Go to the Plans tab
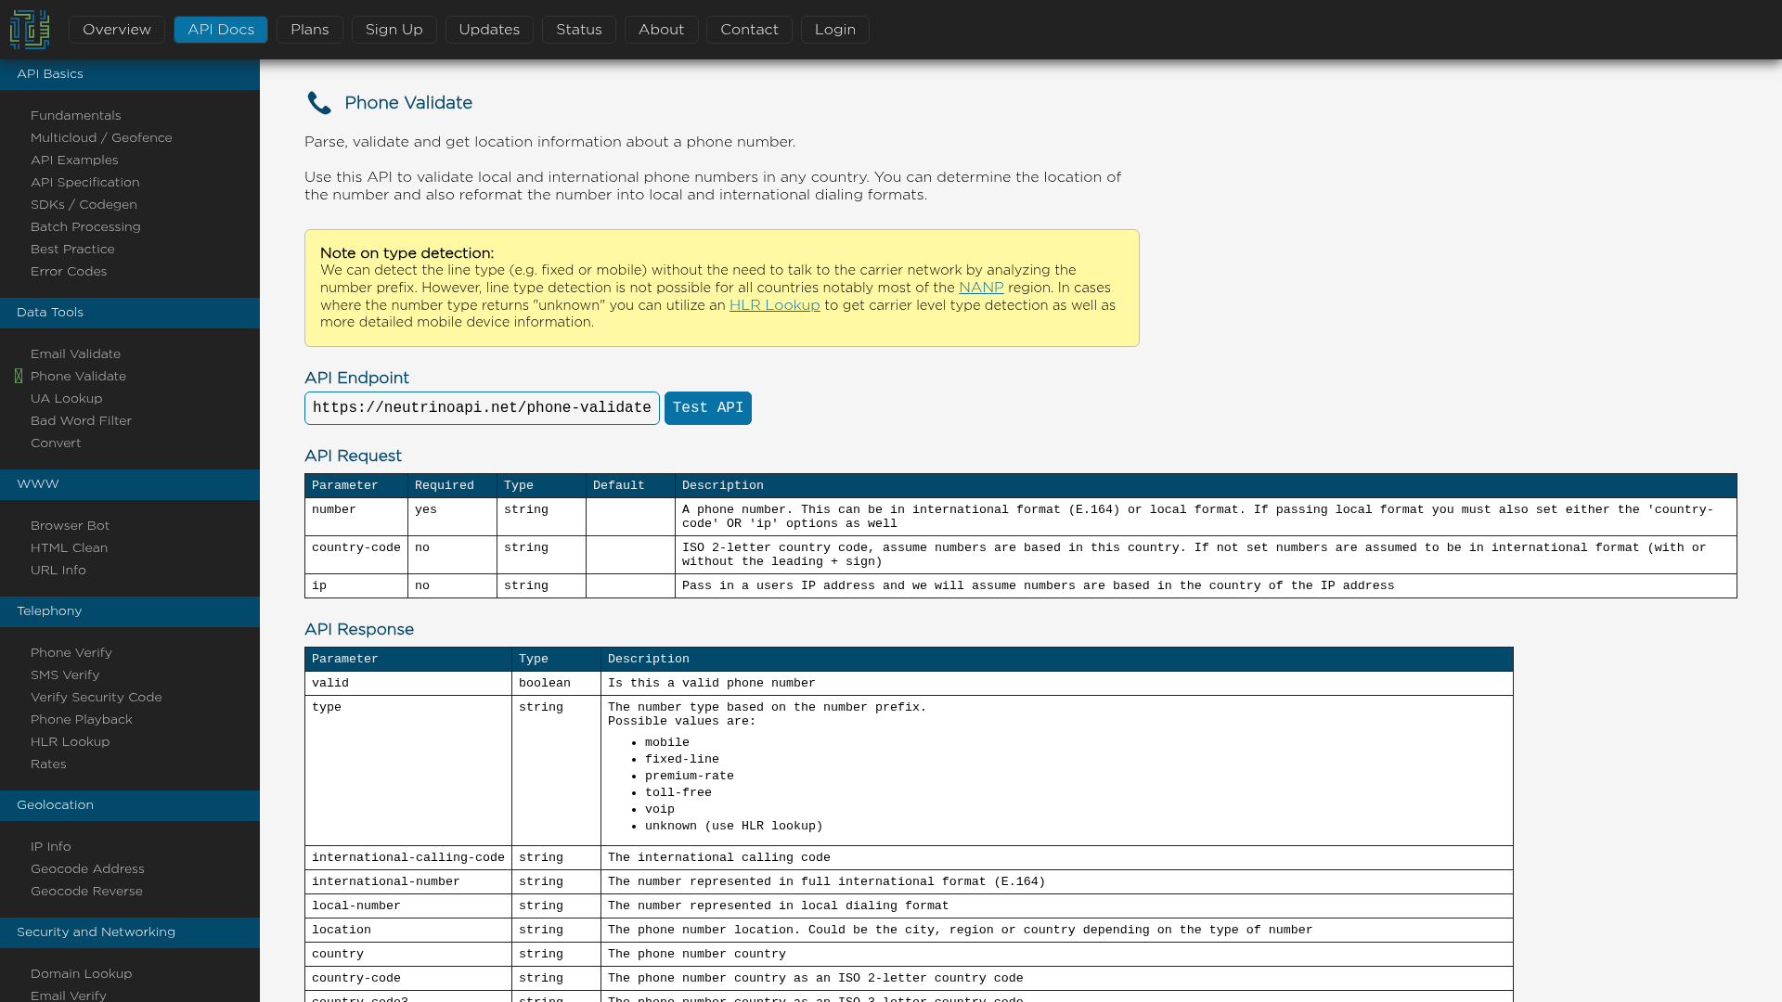Viewport: 1782px width, 1002px height. [x=310, y=30]
